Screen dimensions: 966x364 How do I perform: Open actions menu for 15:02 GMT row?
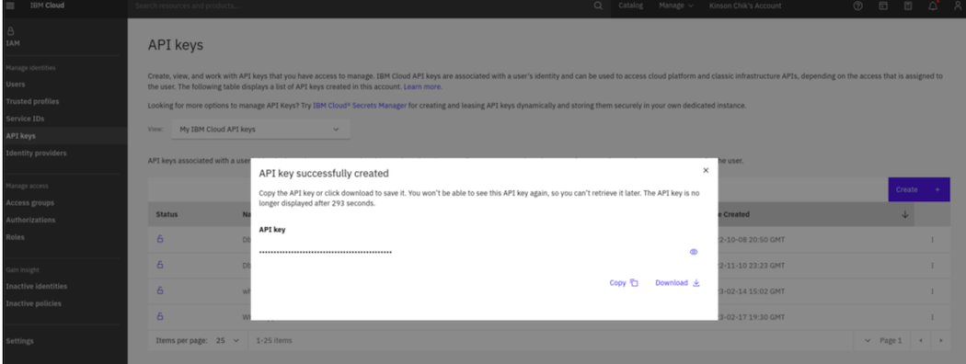pos(932,291)
